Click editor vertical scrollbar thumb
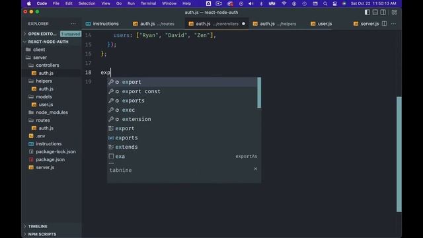Screen dimensions: 423x238 [399, 154]
